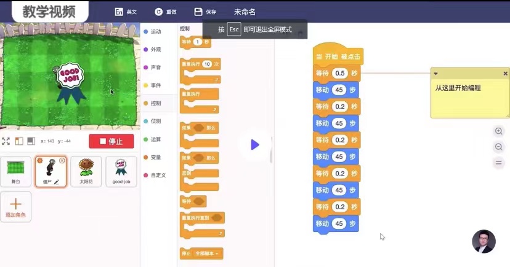Switch to small stage layout icon
The image size is (510, 267).
[x=19, y=141]
